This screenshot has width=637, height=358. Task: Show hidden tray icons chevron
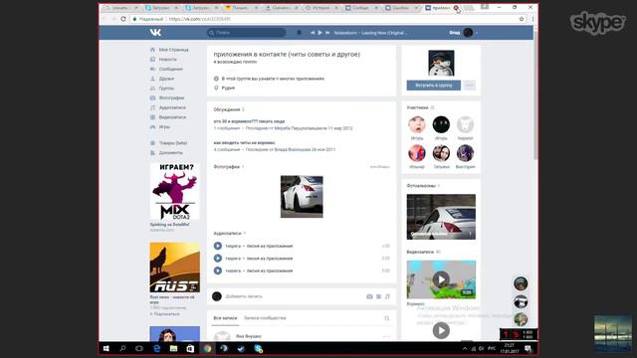click(465, 349)
